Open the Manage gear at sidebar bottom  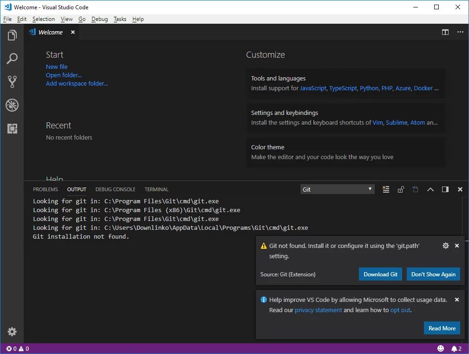(x=12, y=332)
